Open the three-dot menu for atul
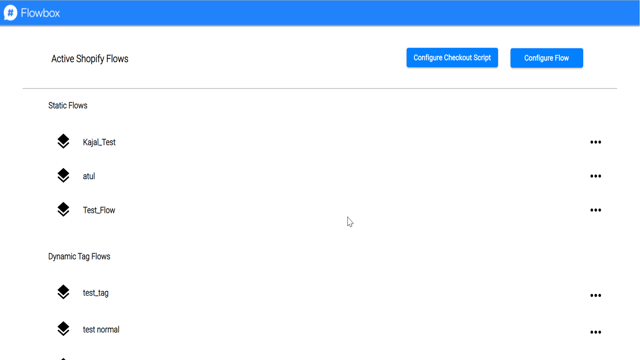Image resolution: width=640 pixels, height=360 pixels. pos(596,176)
